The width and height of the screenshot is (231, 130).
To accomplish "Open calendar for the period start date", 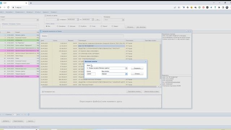I will click(x=78, y=19).
